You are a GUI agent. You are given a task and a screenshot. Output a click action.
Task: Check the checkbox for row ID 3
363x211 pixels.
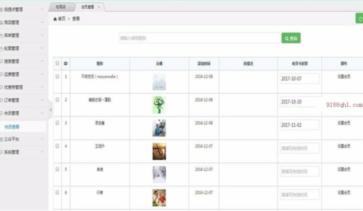pyautogui.click(x=57, y=123)
